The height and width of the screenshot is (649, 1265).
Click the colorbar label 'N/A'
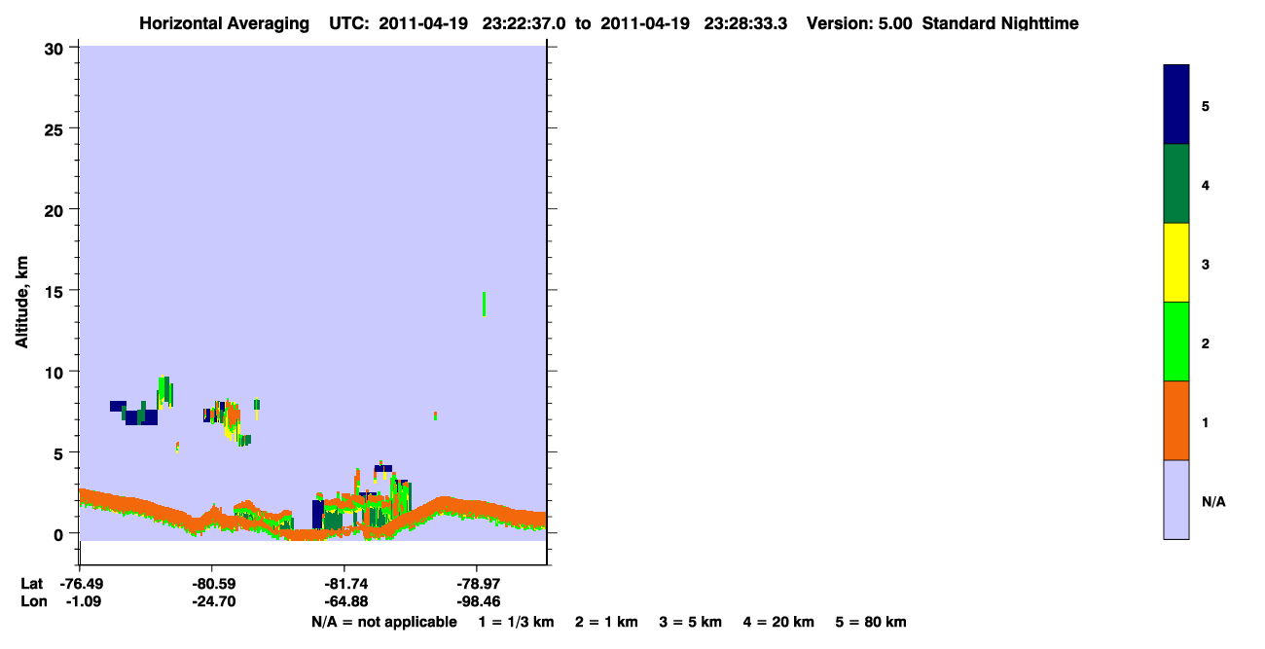1213,501
